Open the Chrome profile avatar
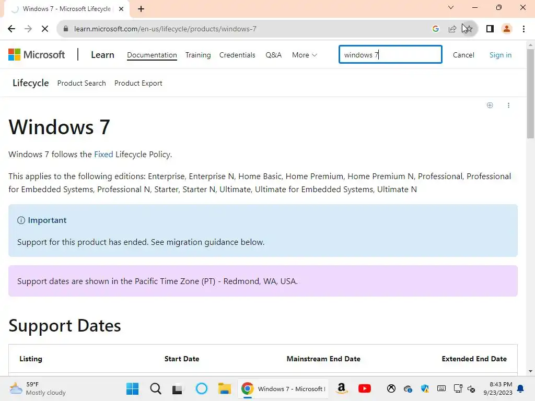Image resolution: width=535 pixels, height=401 pixels. 507,29
